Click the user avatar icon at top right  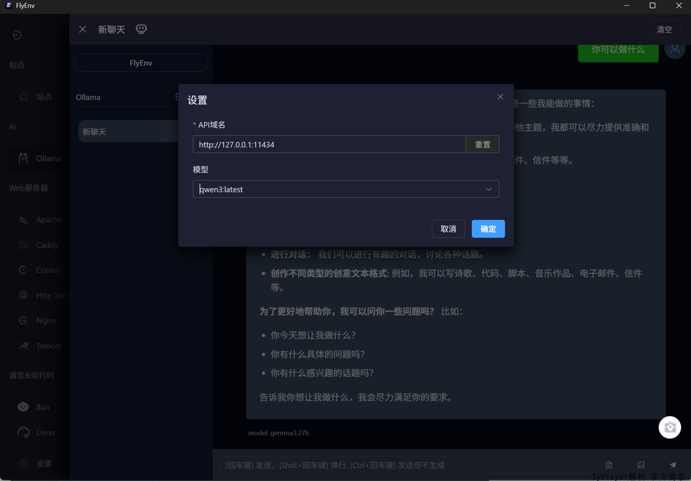point(675,50)
